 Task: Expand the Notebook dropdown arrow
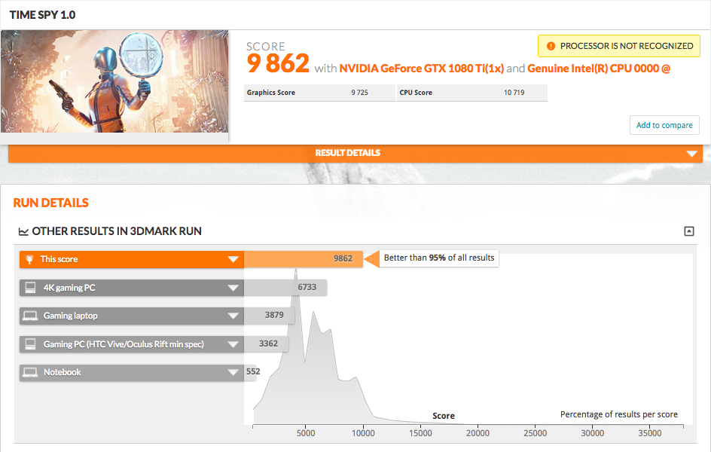(233, 373)
